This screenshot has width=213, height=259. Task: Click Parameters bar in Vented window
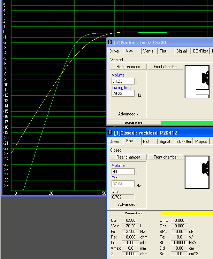(x=134, y=123)
